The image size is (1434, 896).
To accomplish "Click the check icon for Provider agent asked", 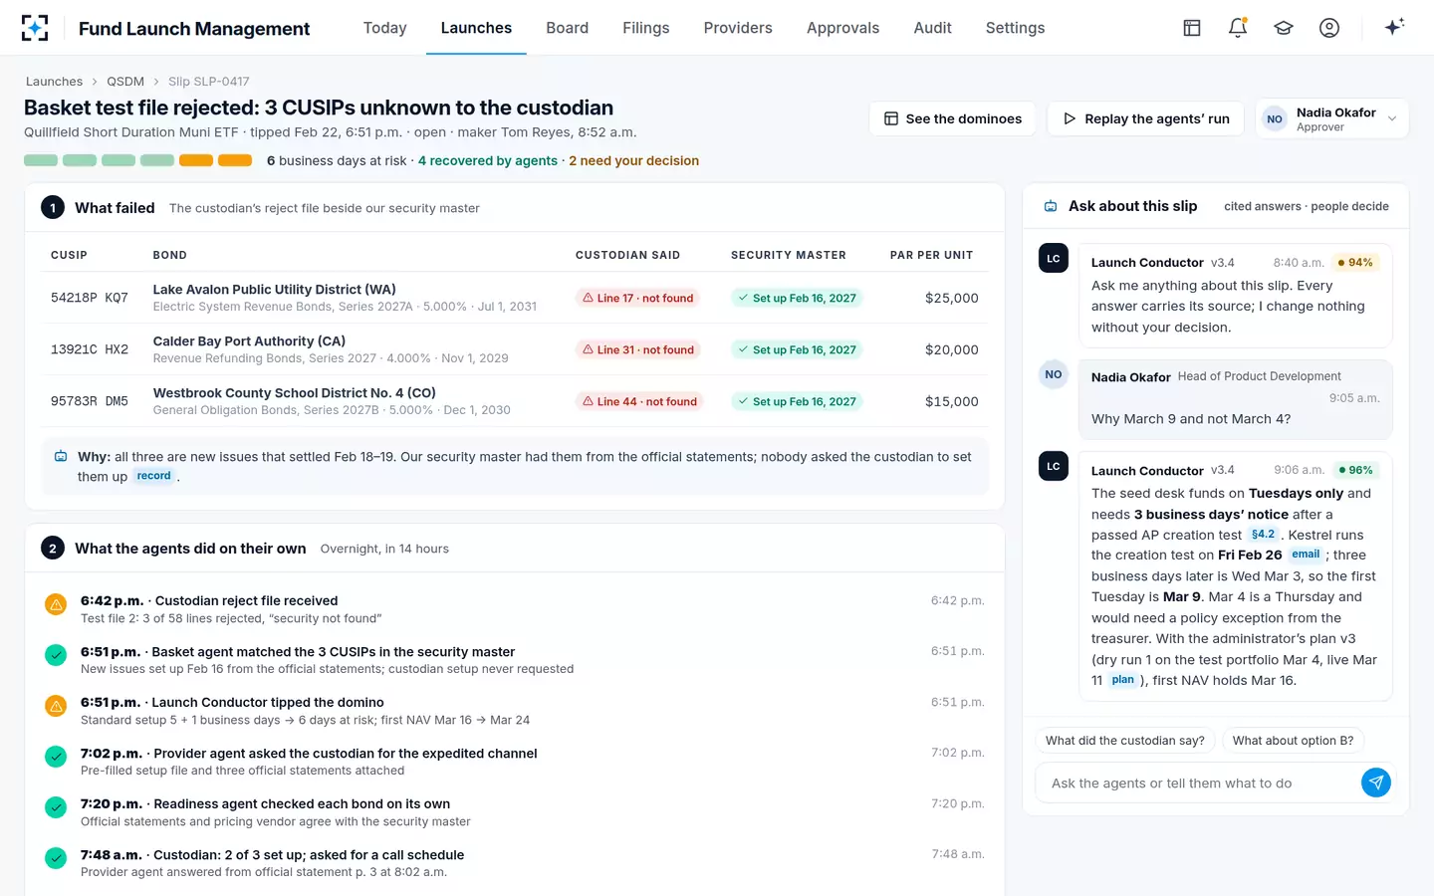I will [x=56, y=757].
